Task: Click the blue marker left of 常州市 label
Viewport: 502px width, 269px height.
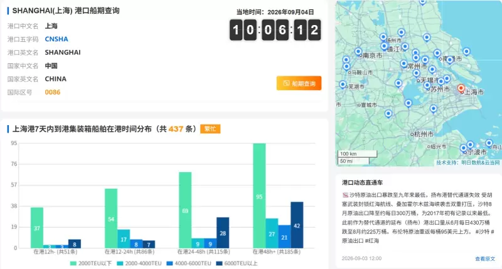Action: click(403, 64)
